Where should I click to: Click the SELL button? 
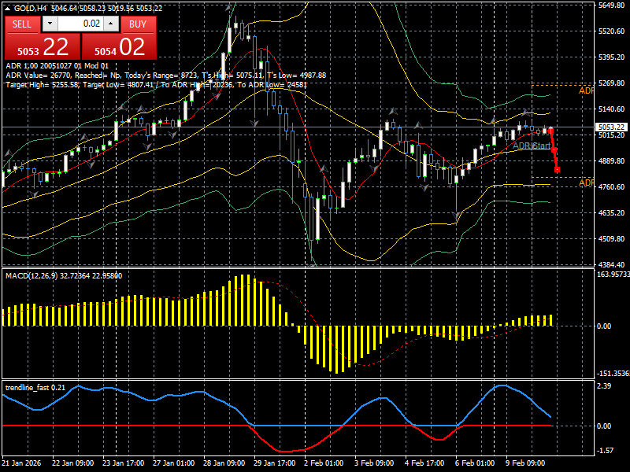coord(22,24)
